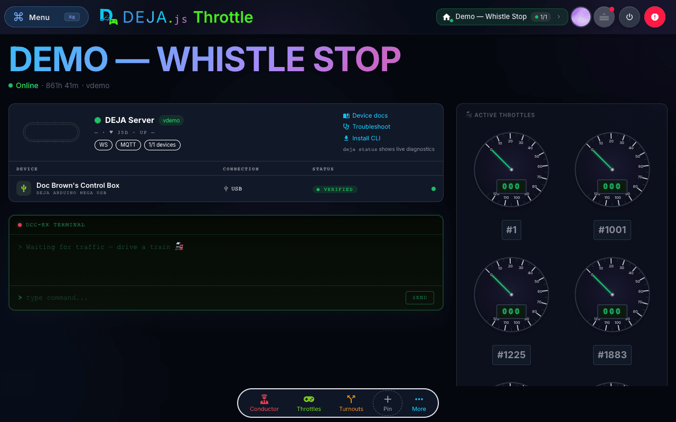
Task: Toggle track power button
Action: point(630,17)
